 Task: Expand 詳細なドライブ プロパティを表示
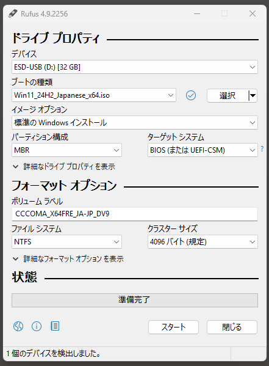tap(63, 167)
